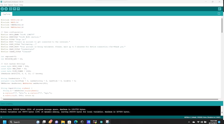This screenshot has width=224, height=124.
Task: Click the 'String Credentials' declaration line
Action: (13, 78)
